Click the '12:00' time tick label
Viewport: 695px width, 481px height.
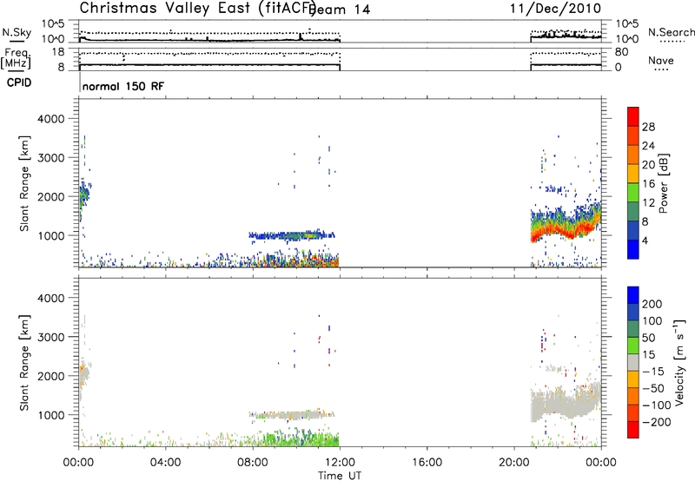340,463
